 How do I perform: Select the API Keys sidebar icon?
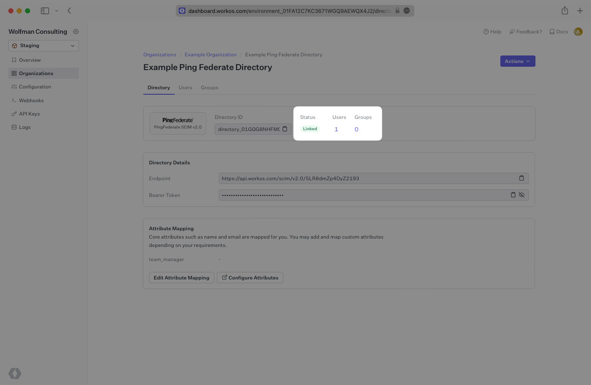click(x=15, y=113)
